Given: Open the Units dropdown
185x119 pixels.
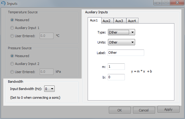Looking at the screenshot, I should (122, 42).
